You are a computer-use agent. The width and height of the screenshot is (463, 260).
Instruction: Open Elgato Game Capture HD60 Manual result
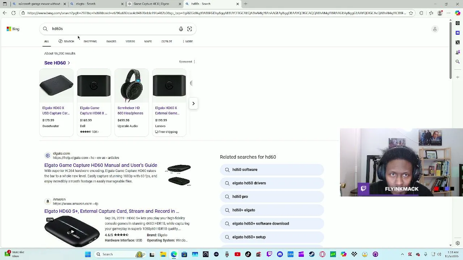(x=101, y=165)
